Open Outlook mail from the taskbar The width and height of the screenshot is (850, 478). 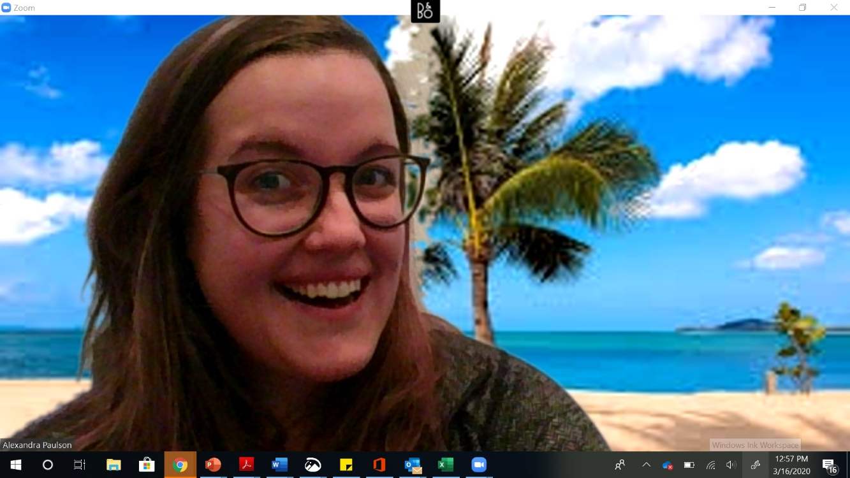coord(413,465)
